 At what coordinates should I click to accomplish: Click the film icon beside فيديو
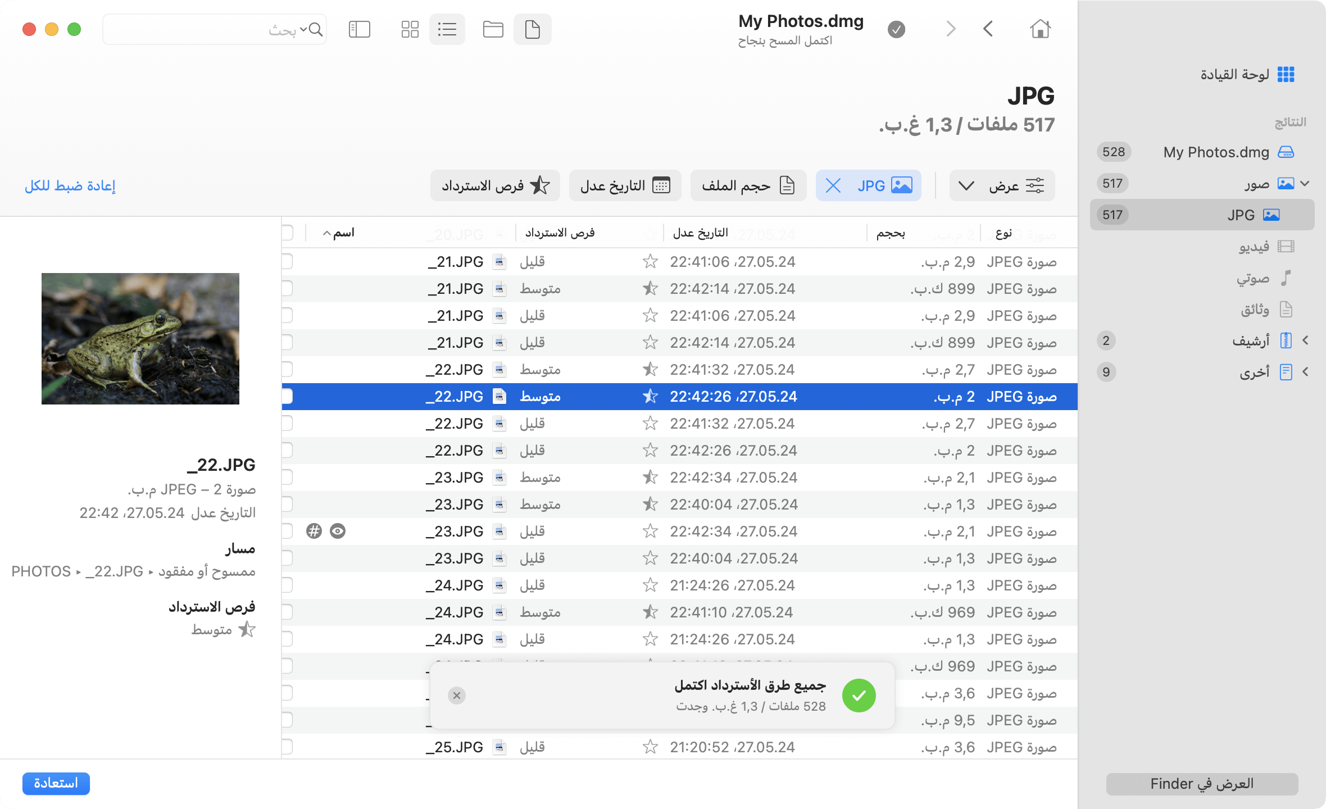pos(1286,246)
